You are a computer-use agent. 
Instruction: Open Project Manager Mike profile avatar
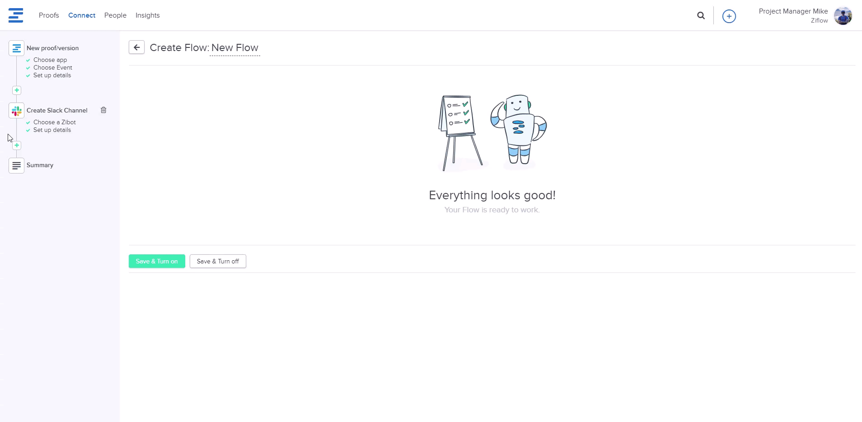pyautogui.click(x=843, y=16)
